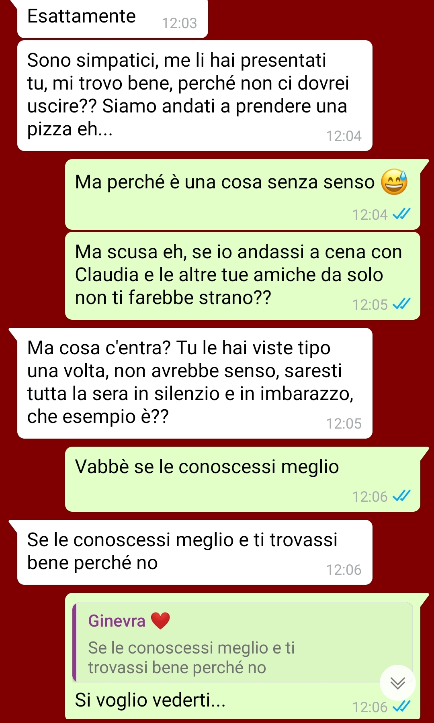
Task: Tap the 12:05 timestamp on received message
Action: [344, 423]
